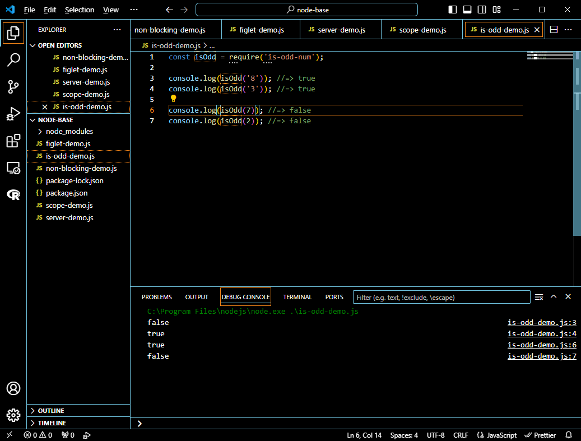Screen dimensions: 581x441
Task: Switch to server-demo.js editor tab
Action: point(341,30)
